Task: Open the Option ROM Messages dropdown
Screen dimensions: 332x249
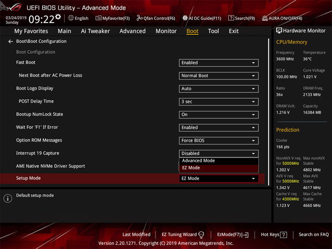Action: [x=219, y=141]
